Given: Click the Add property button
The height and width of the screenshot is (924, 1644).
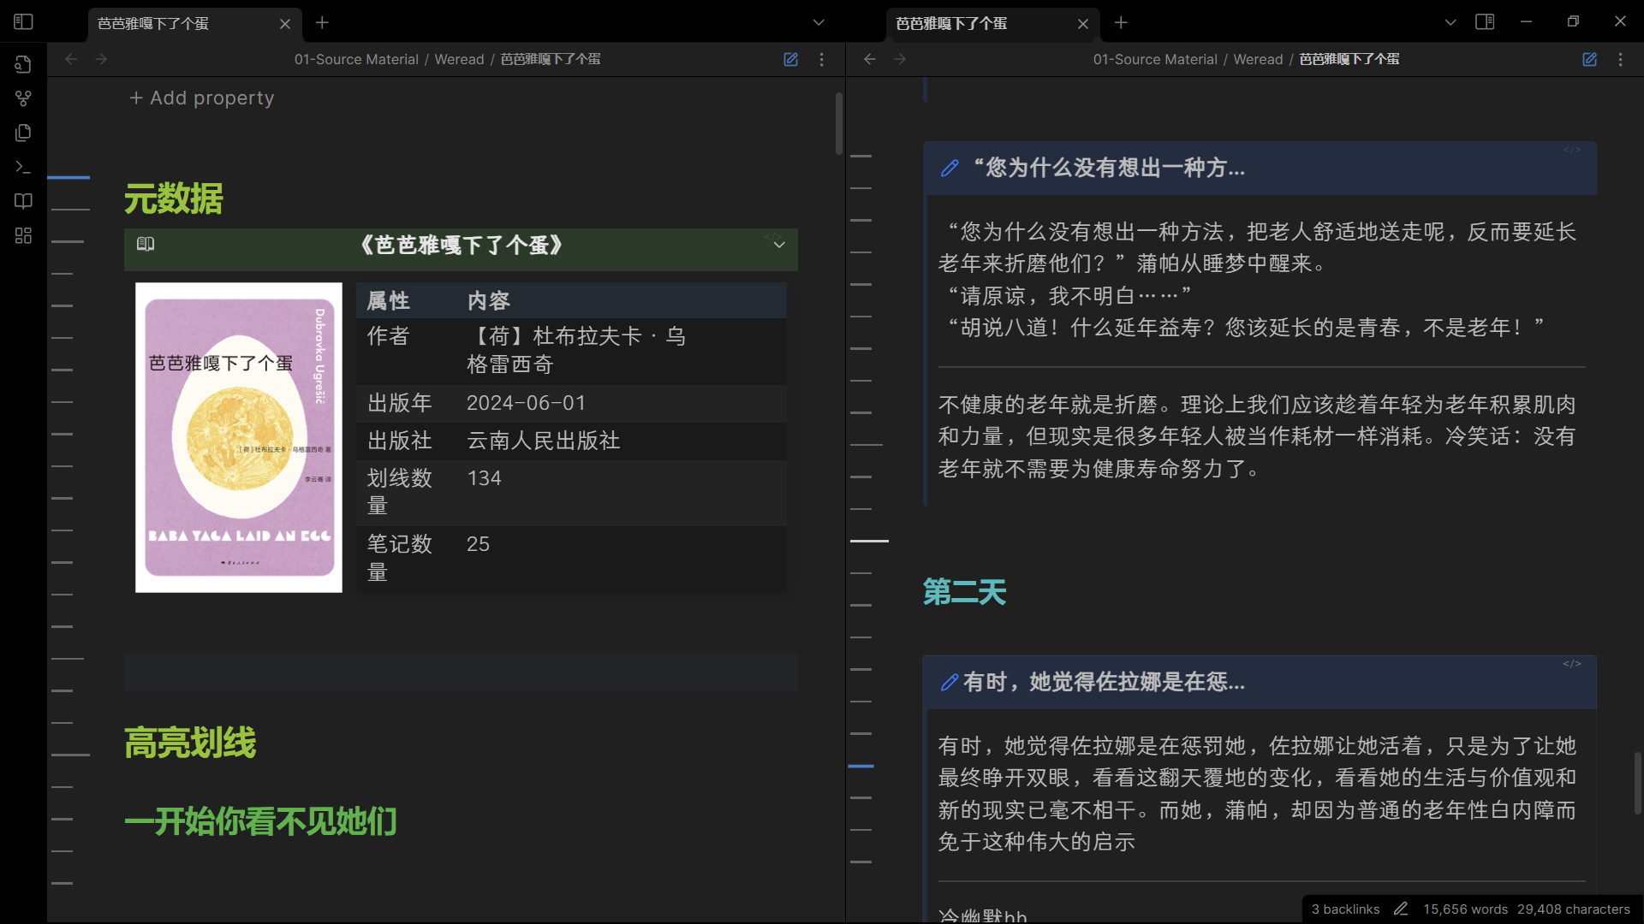Looking at the screenshot, I should click(x=202, y=98).
